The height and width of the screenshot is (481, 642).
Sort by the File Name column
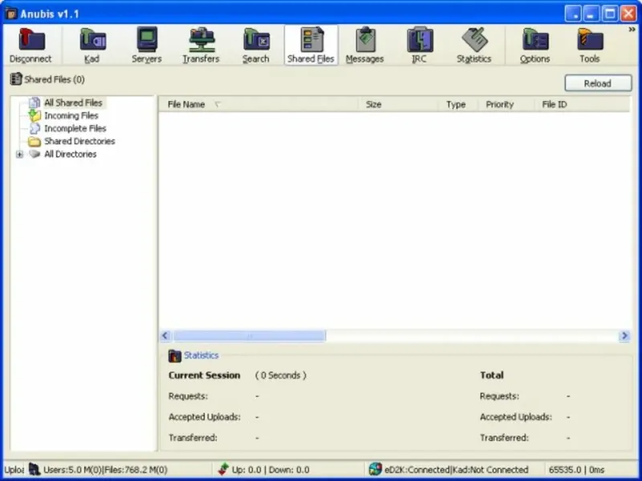tap(258, 105)
